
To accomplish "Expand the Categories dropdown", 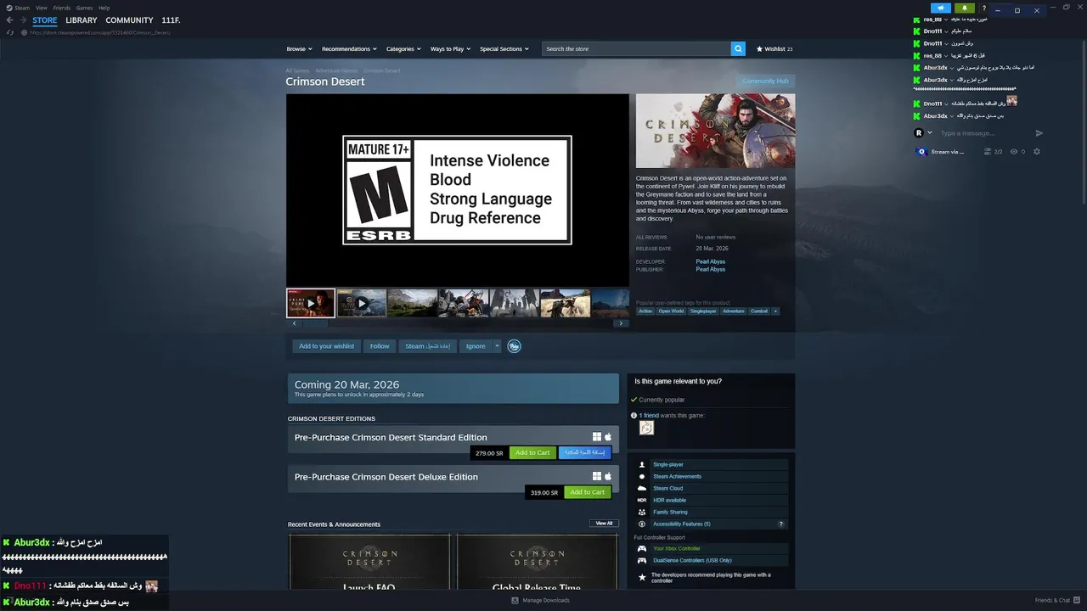I will tap(403, 49).
